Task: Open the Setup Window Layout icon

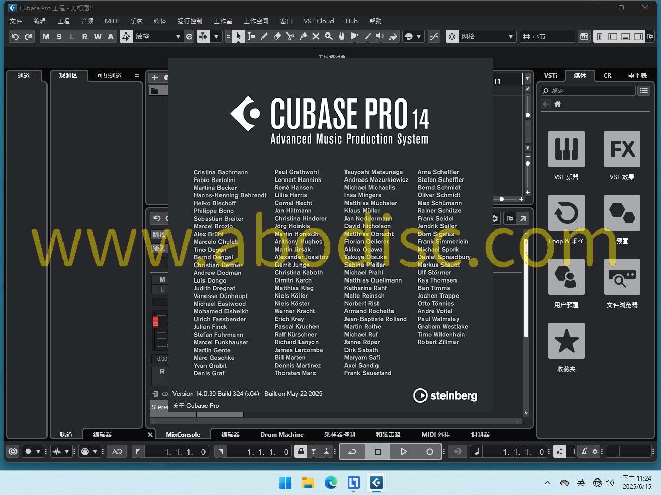Action: pyautogui.click(x=650, y=37)
